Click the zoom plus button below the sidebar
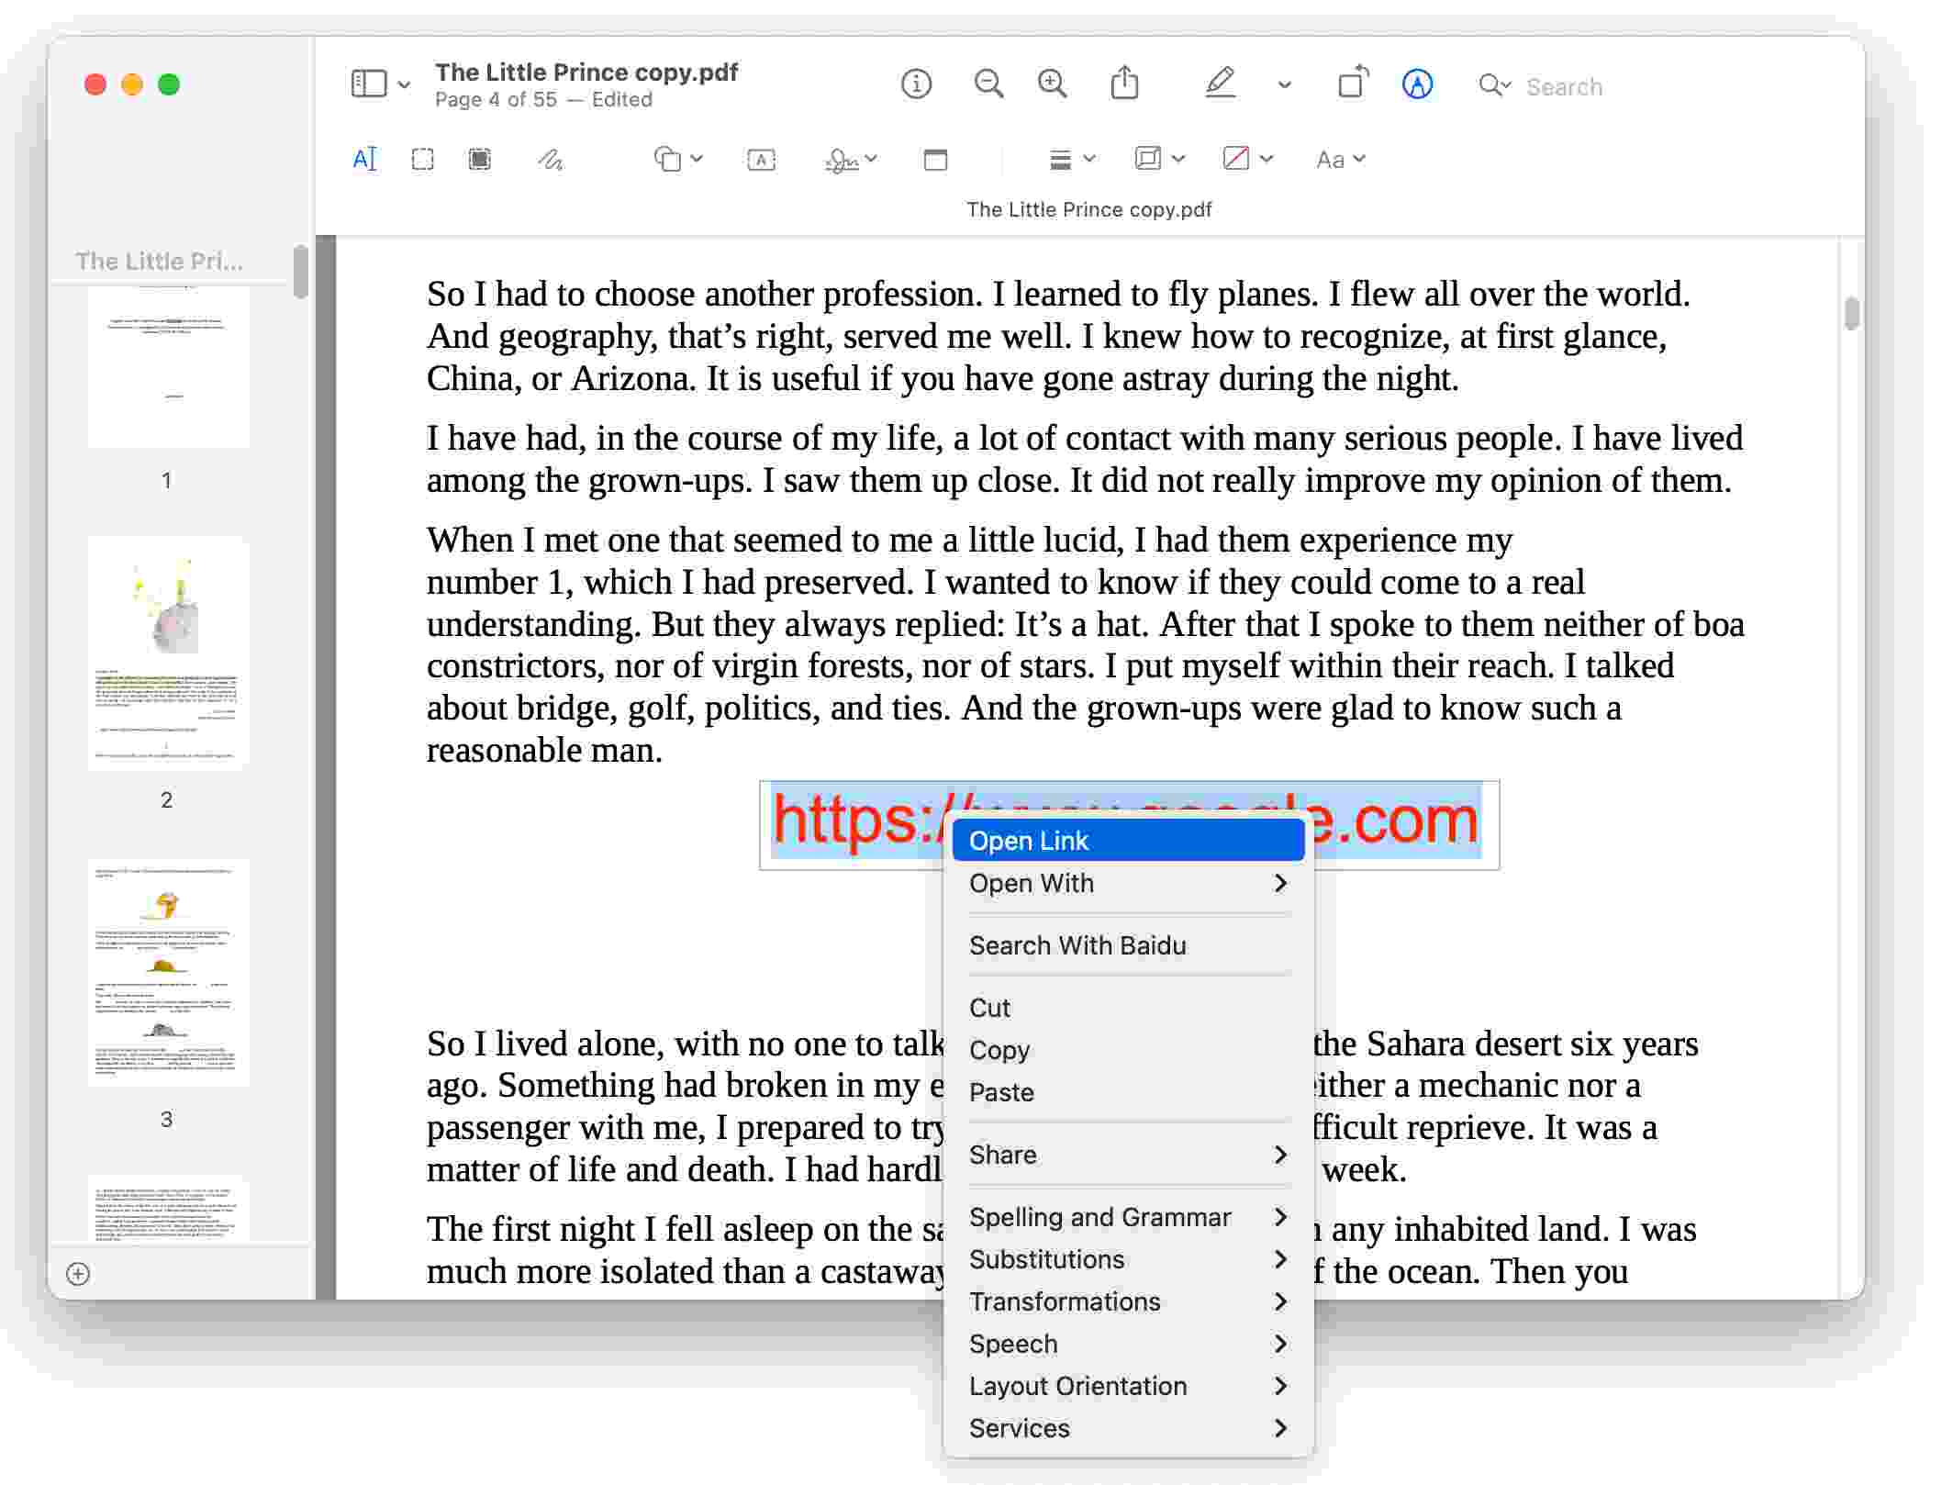 click(77, 1272)
